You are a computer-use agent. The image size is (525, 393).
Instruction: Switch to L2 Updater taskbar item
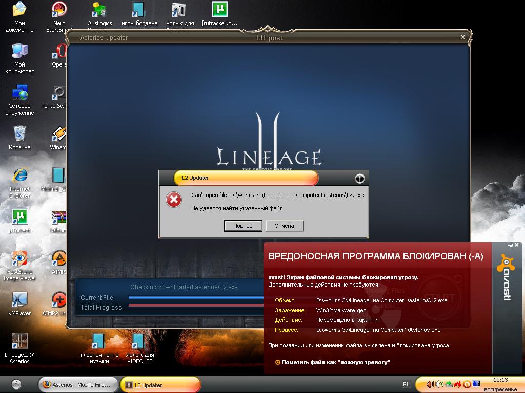160,385
